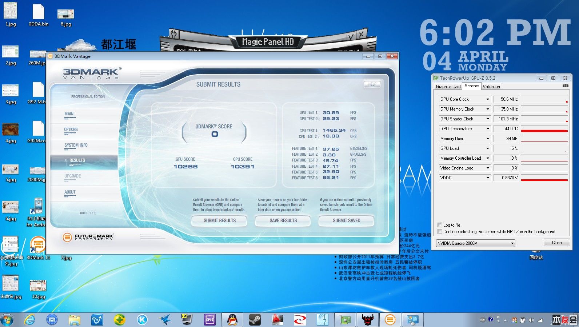This screenshot has width=579, height=327.
Task: Expand the GPU Shader Clock sensor dropdown
Action: coord(488,119)
